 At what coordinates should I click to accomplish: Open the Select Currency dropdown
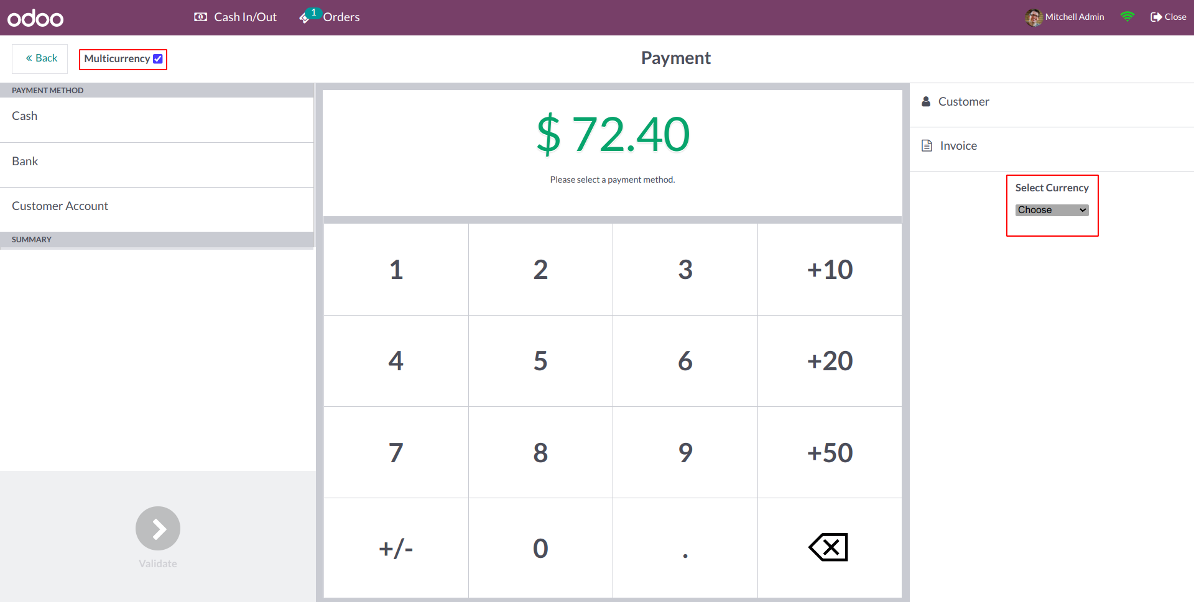pyautogui.click(x=1052, y=210)
